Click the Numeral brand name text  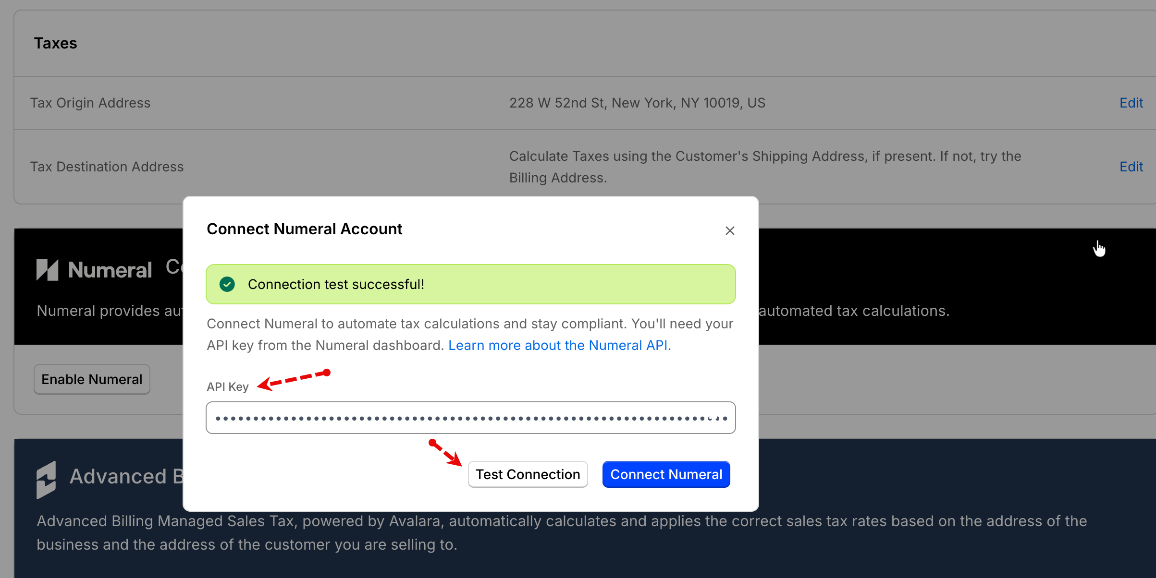(110, 270)
